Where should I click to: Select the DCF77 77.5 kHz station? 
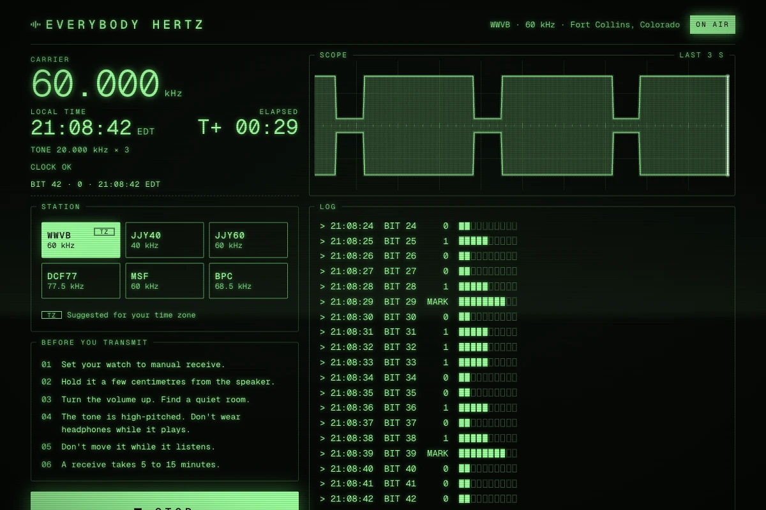[x=81, y=281]
